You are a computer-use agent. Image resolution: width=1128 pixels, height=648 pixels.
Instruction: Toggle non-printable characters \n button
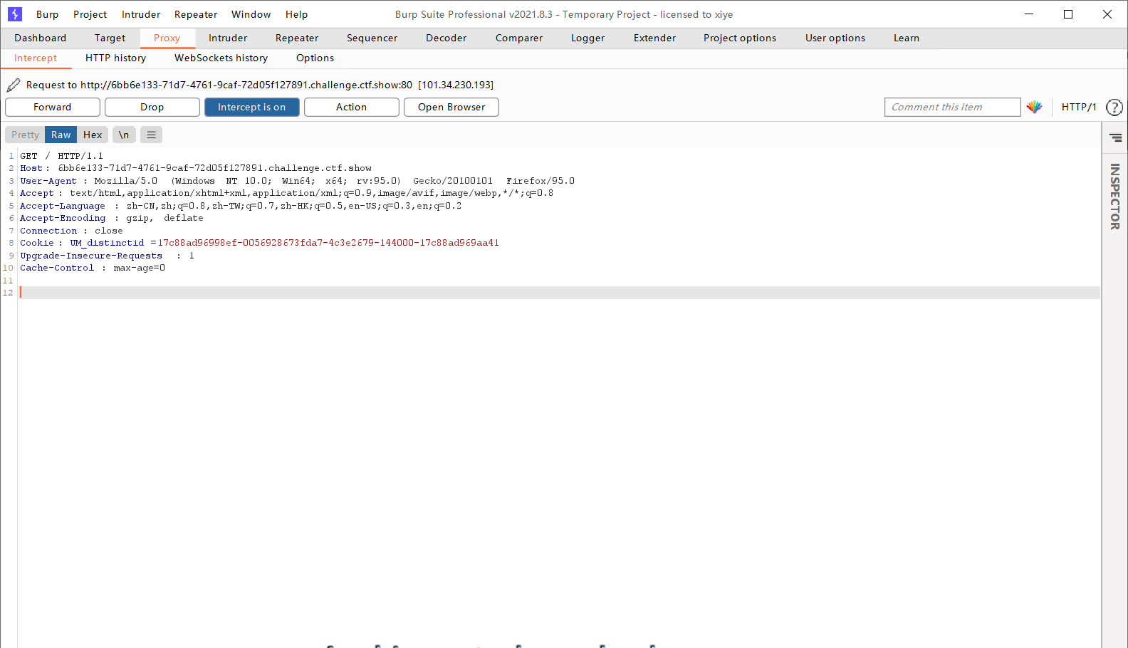click(124, 135)
